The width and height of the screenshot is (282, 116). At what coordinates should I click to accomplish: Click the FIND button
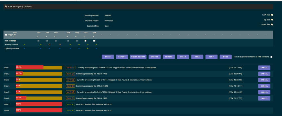click(211, 57)
